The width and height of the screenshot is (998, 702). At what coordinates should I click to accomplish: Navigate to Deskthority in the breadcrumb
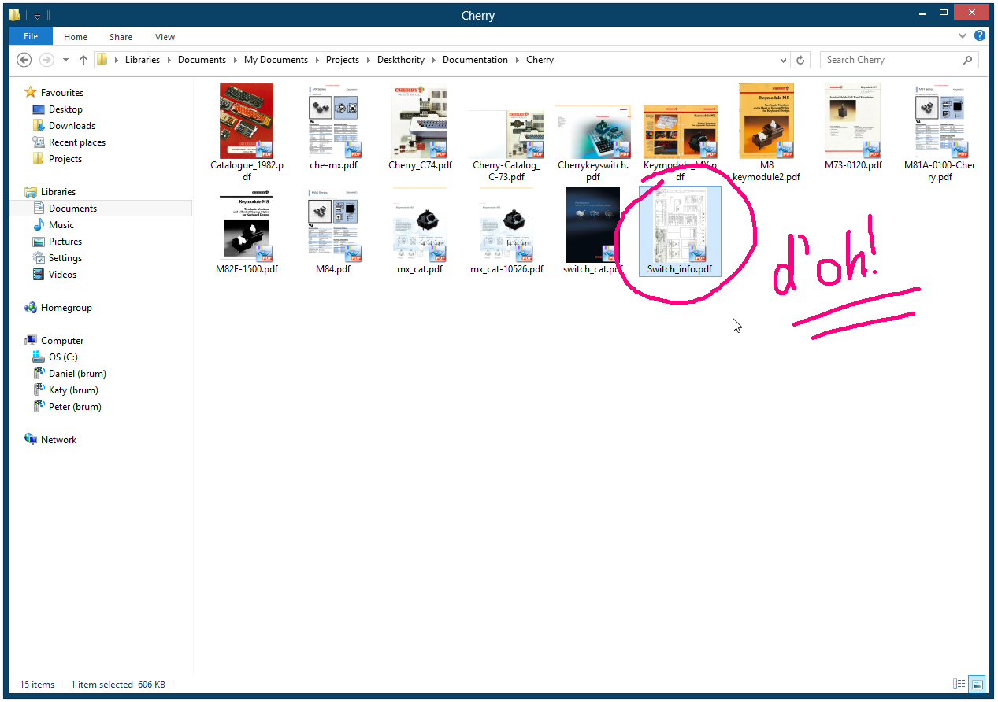click(x=400, y=60)
